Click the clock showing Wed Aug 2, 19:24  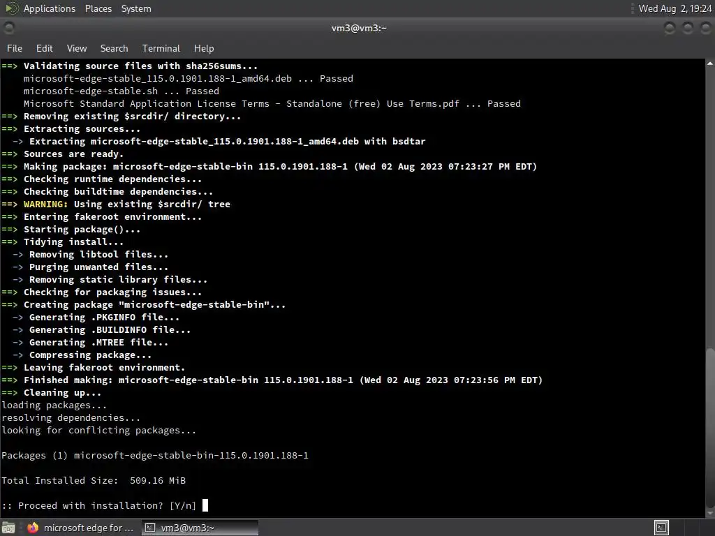675,8
